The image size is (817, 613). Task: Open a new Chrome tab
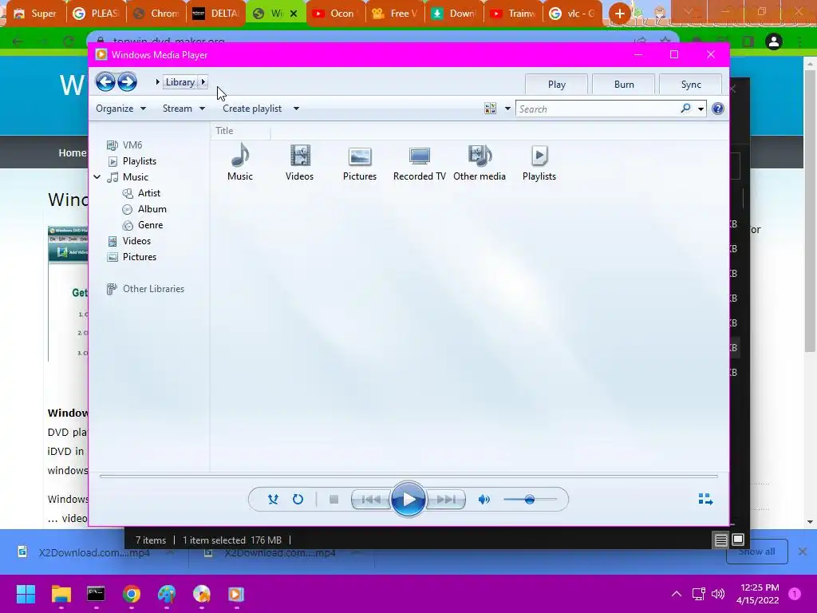coord(619,14)
